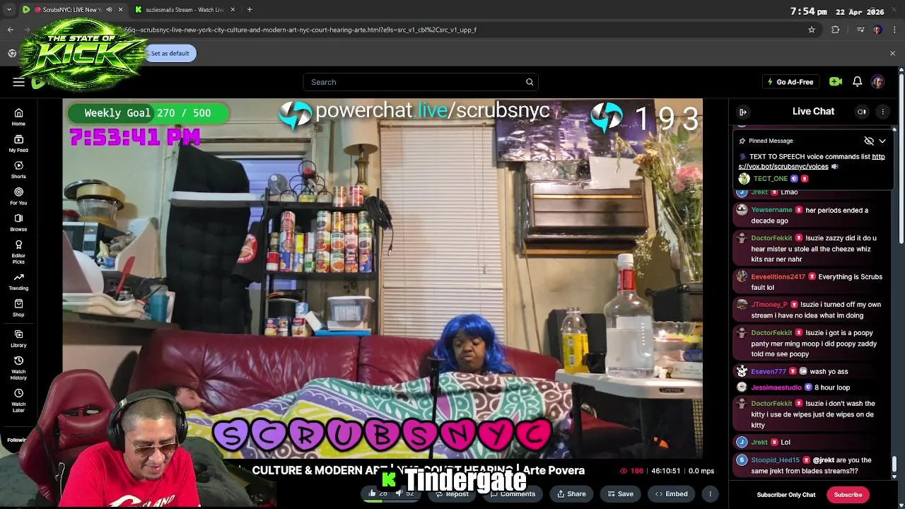Click the chat scrollbar thumb
Viewport: 905px width, 509px height.
tap(894, 464)
